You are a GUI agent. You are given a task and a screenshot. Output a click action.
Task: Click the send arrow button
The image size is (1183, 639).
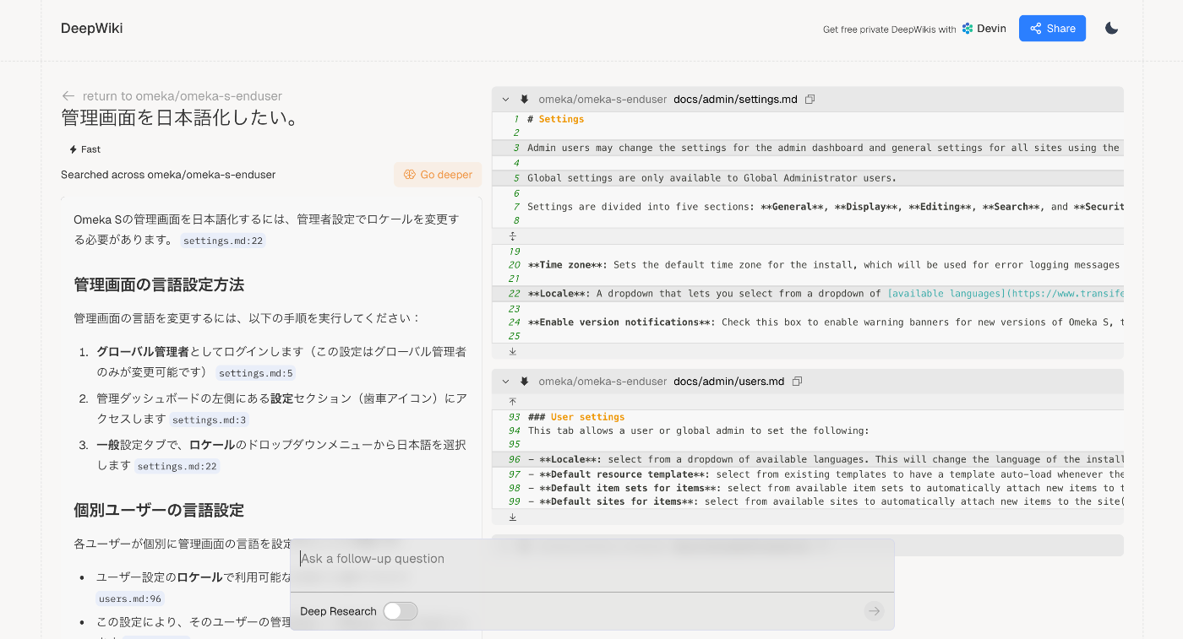click(x=874, y=611)
